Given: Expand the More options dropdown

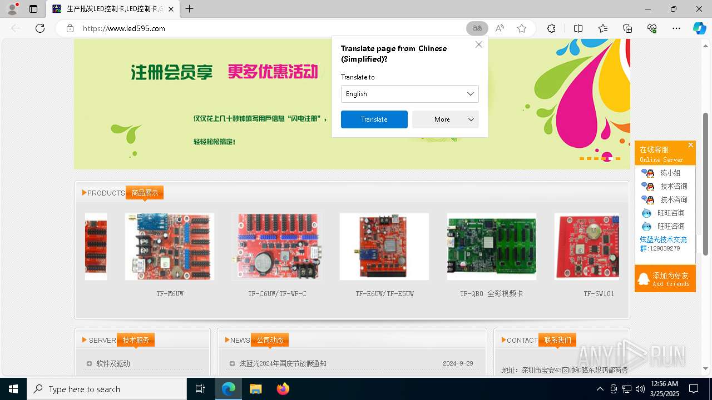Looking at the screenshot, I should coord(445,119).
